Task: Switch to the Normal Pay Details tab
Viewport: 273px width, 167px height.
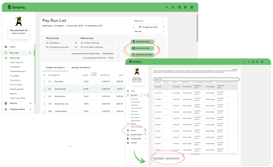Action: click(55, 68)
